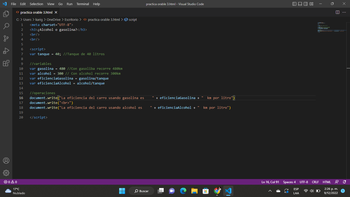Expand the karig breadcrumb segment
The image size is (350, 197).
pyautogui.click(x=39, y=19)
